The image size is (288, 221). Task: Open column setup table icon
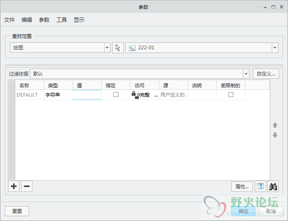pos(260,186)
